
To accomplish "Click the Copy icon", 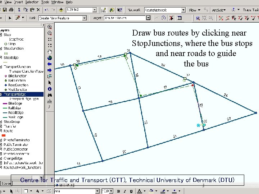I will (x=26, y=10).
